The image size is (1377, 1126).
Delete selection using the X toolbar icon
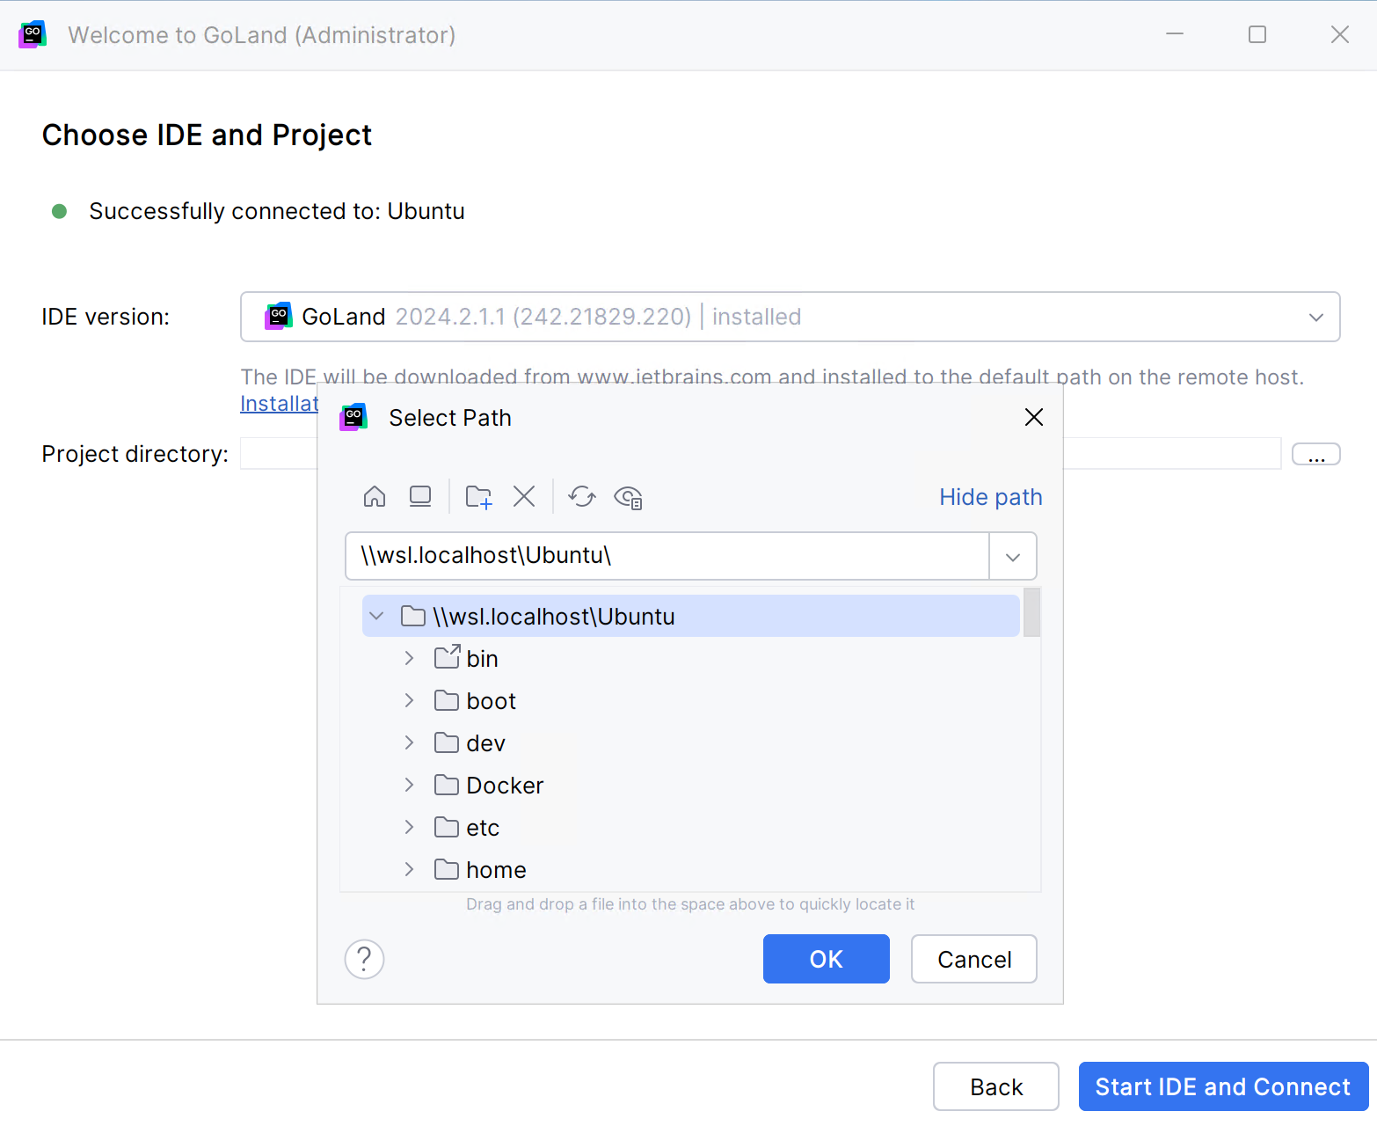[524, 496]
